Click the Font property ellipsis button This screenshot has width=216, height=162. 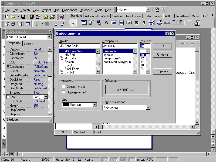click(x=46, y=97)
